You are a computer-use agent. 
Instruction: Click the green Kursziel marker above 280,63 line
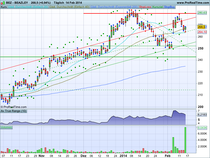click(x=185, y=13)
